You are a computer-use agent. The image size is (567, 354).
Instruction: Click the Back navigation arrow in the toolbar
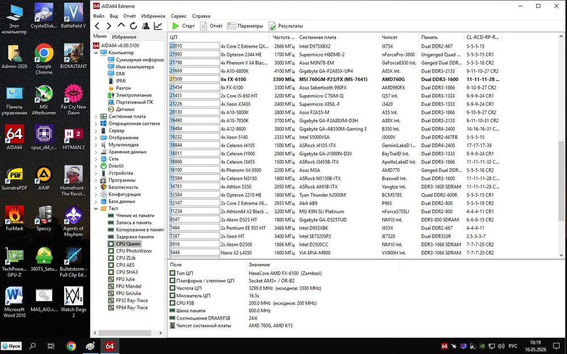tap(97, 25)
